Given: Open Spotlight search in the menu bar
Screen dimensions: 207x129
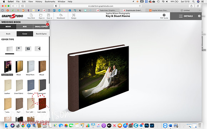Looking at the screenshot, I should point(193,1).
